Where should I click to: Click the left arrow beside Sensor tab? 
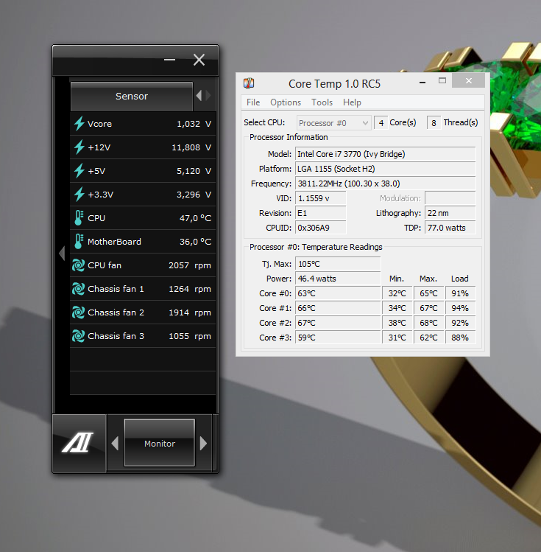point(199,95)
